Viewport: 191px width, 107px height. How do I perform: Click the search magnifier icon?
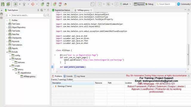click(x=44, y=15)
